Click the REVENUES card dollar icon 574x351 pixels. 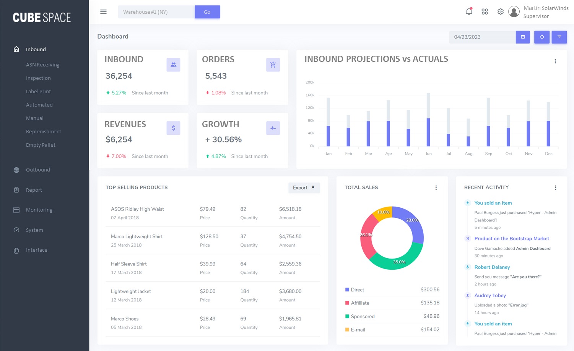click(x=173, y=128)
